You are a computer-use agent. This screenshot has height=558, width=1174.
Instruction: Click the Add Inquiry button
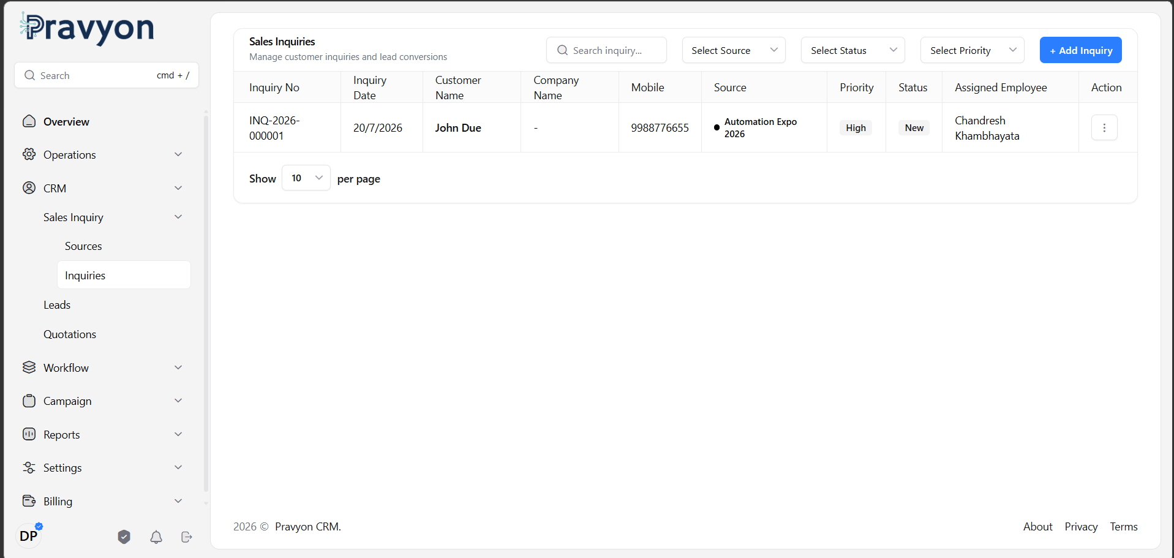click(1081, 50)
